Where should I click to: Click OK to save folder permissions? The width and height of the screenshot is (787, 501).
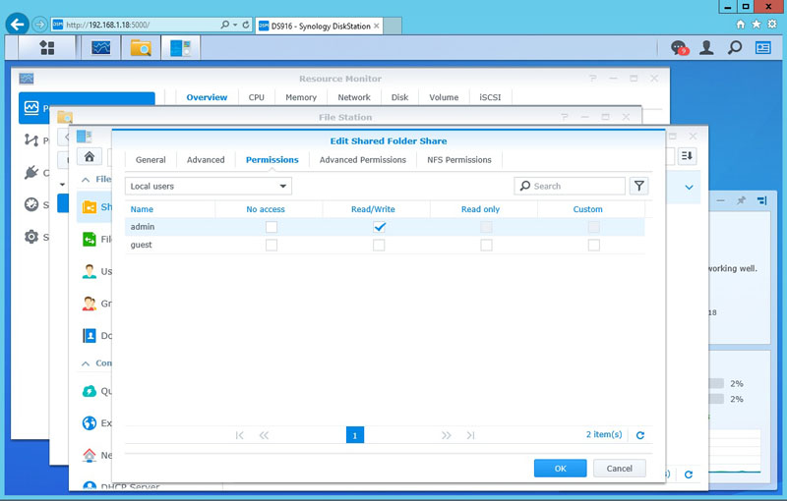[560, 469]
